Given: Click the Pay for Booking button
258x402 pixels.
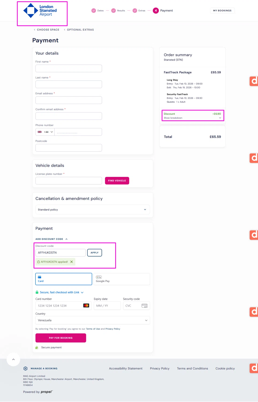Looking at the screenshot, I should (61, 338).
